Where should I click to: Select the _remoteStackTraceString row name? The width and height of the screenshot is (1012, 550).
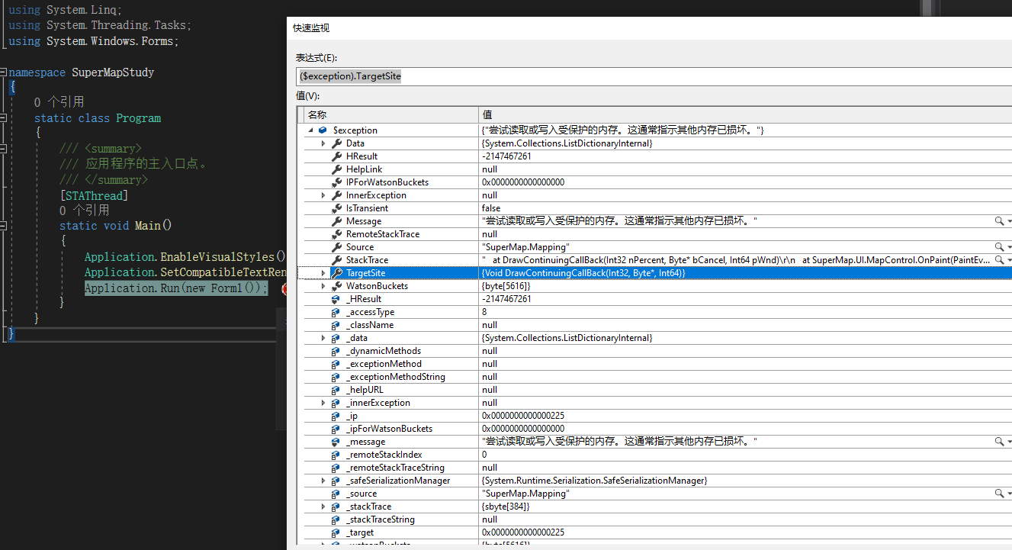point(395,468)
